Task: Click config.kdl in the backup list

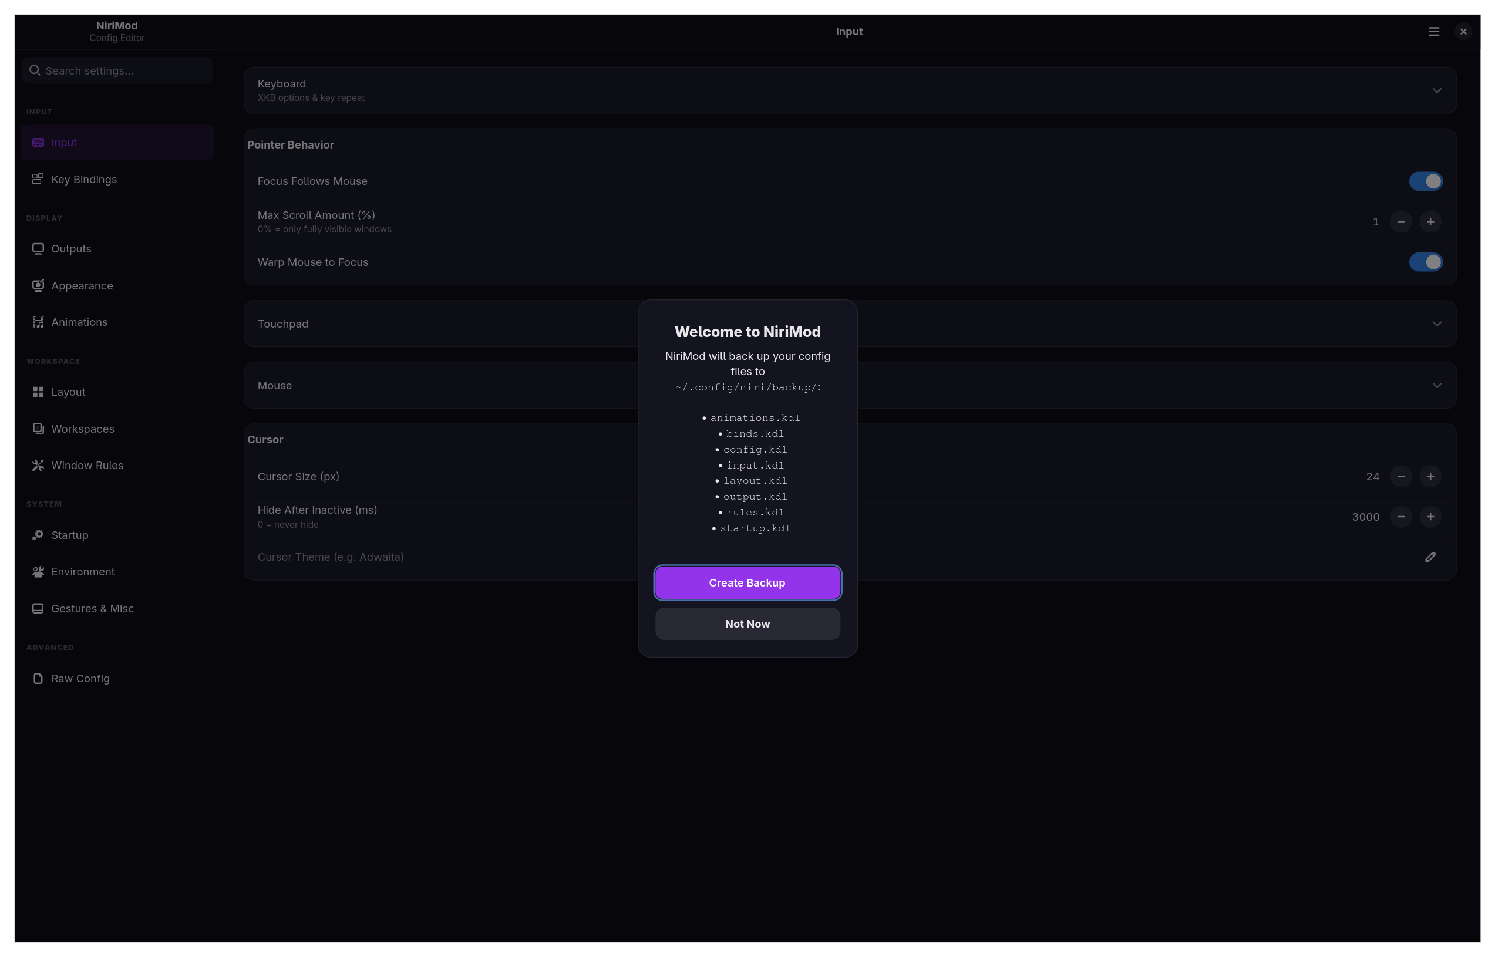Action: click(x=755, y=449)
